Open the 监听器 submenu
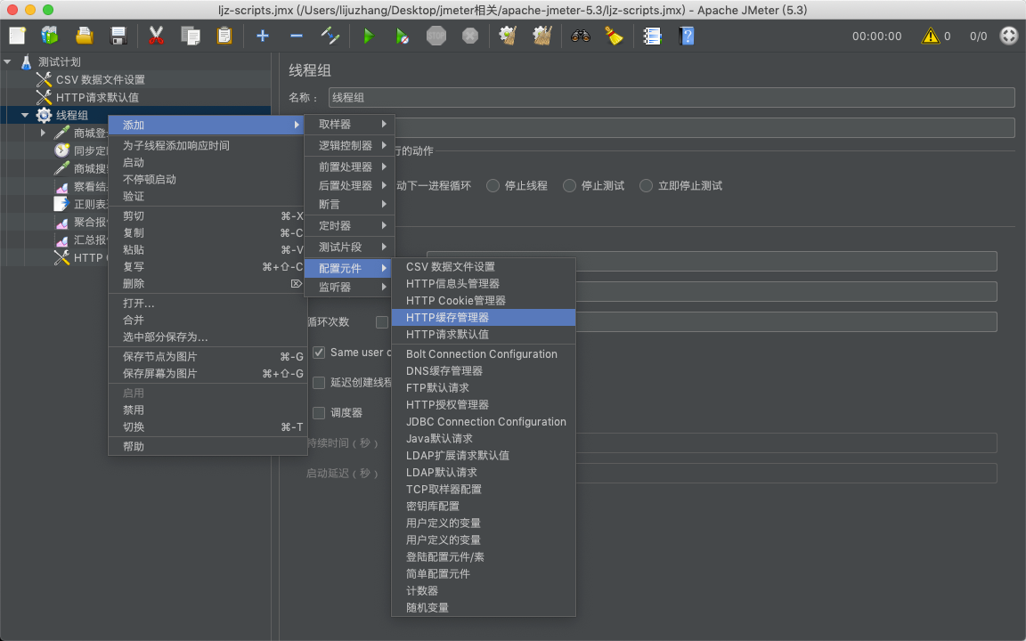 coord(349,288)
